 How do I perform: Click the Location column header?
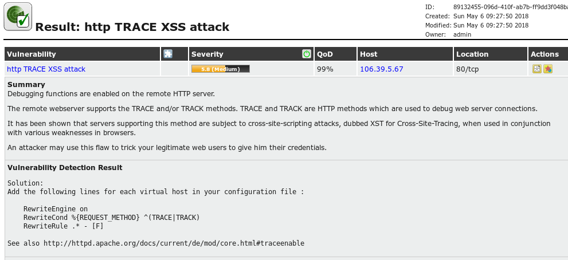tap(472, 54)
